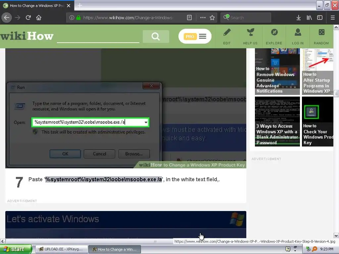Screen dimensions: 339x254
Task: Click the forward navigation arrow
Action: (x=18, y=18)
